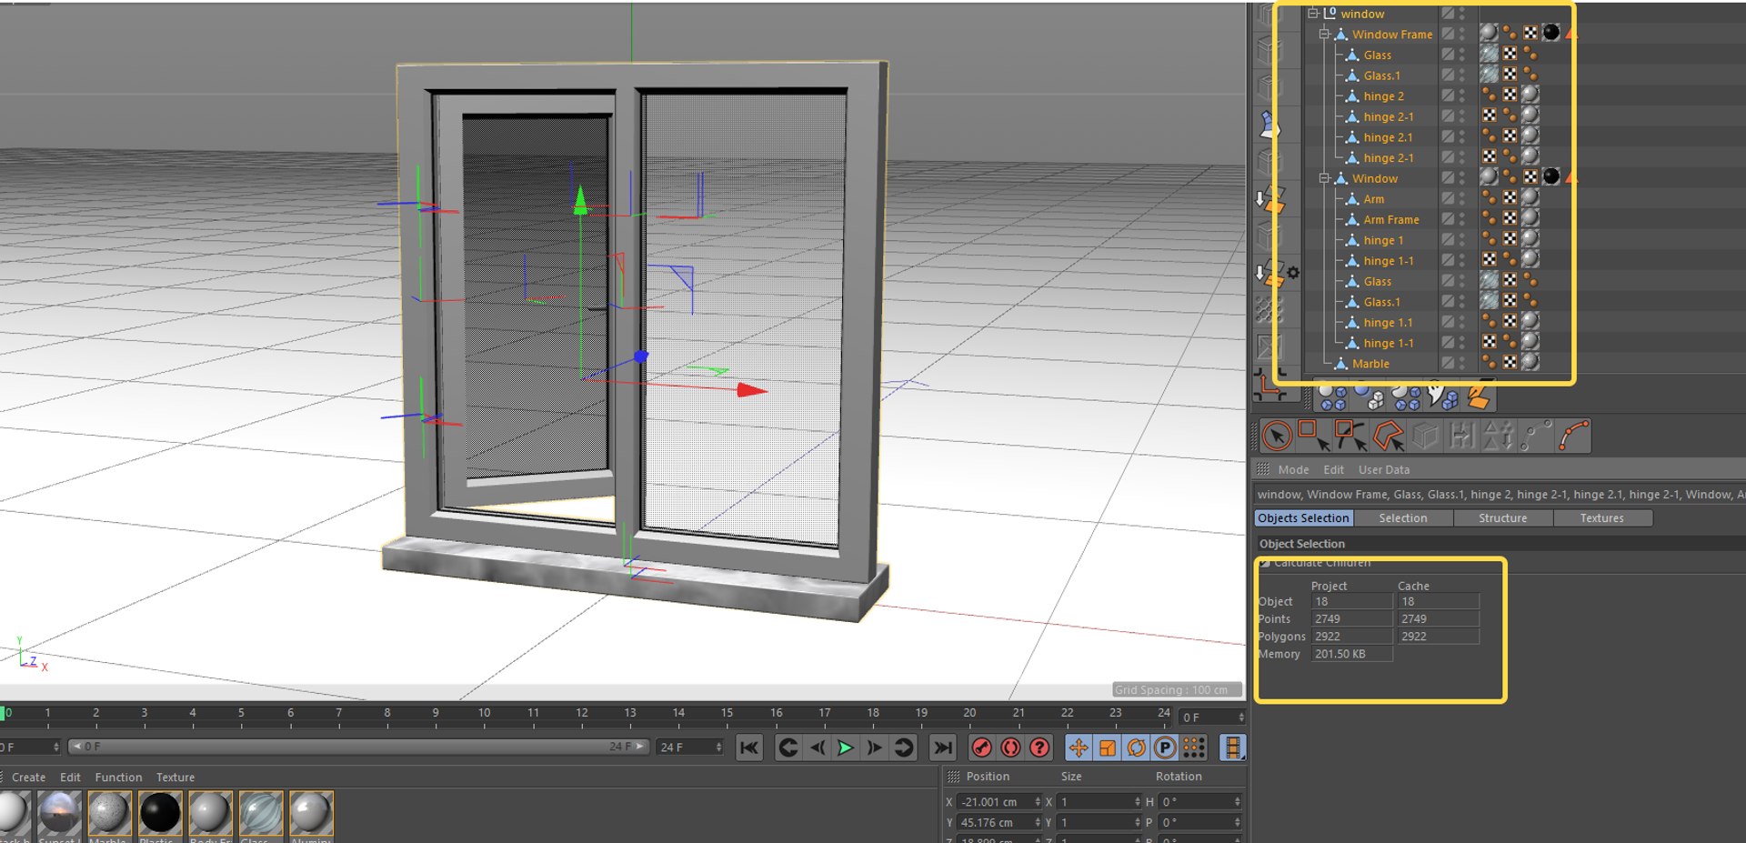This screenshot has width=1746, height=843.
Task: Open Mode menu in Attributes panel
Action: click(x=1293, y=470)
